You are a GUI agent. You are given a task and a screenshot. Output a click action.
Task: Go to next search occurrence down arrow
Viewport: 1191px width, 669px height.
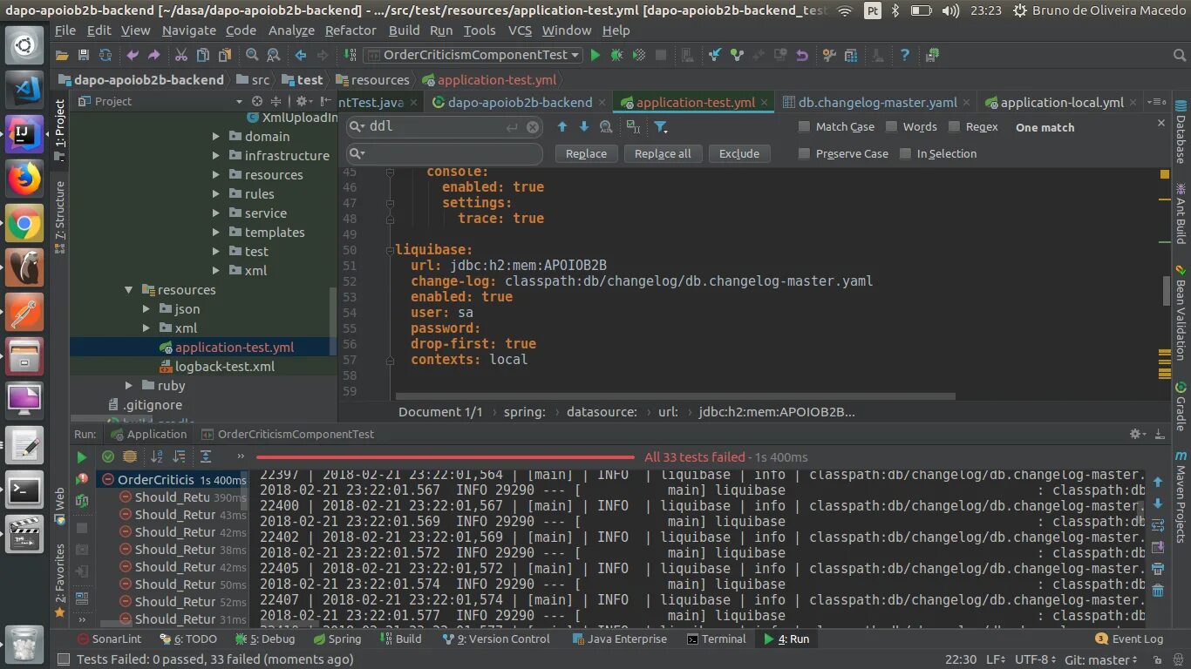pyautogui.click(x=584, y=127)
